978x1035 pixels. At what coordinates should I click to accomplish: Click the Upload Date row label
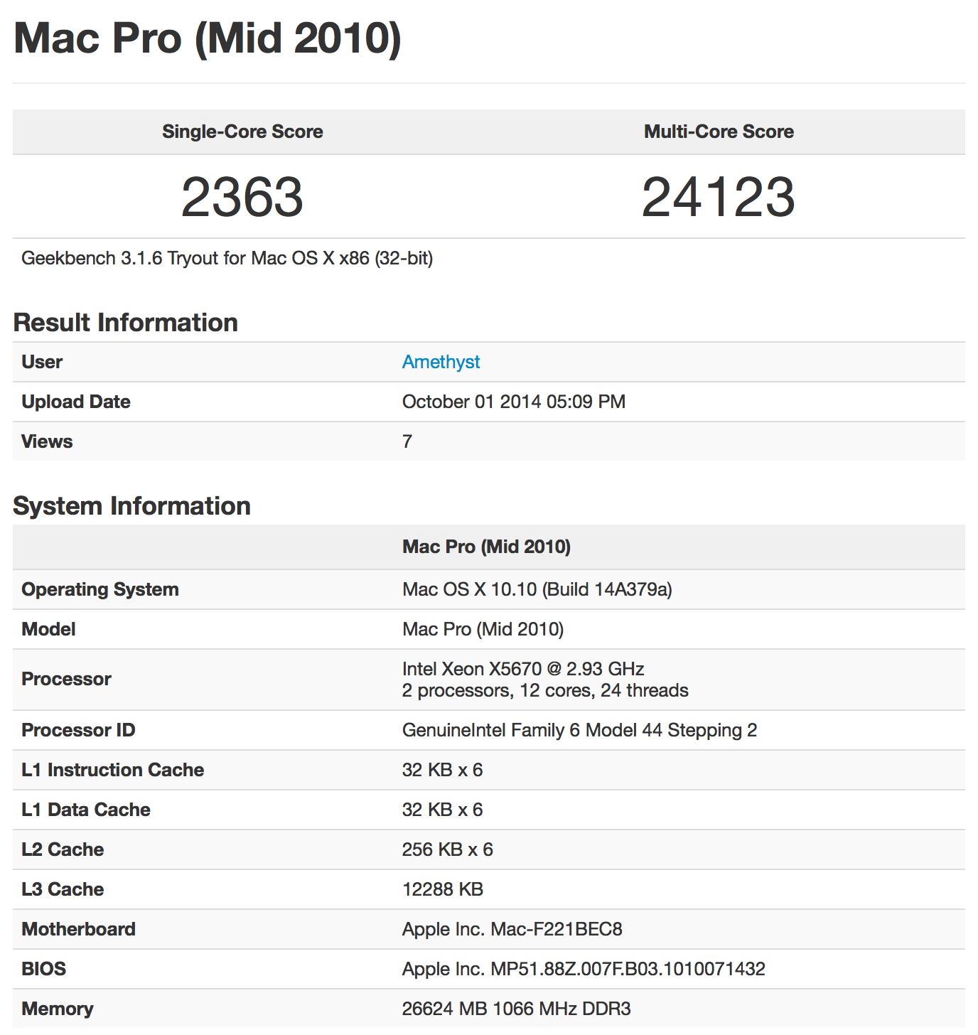click(76, 402)
